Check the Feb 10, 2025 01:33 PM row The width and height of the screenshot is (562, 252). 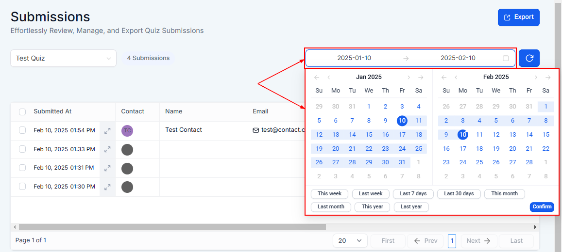[x=22, y=149]
